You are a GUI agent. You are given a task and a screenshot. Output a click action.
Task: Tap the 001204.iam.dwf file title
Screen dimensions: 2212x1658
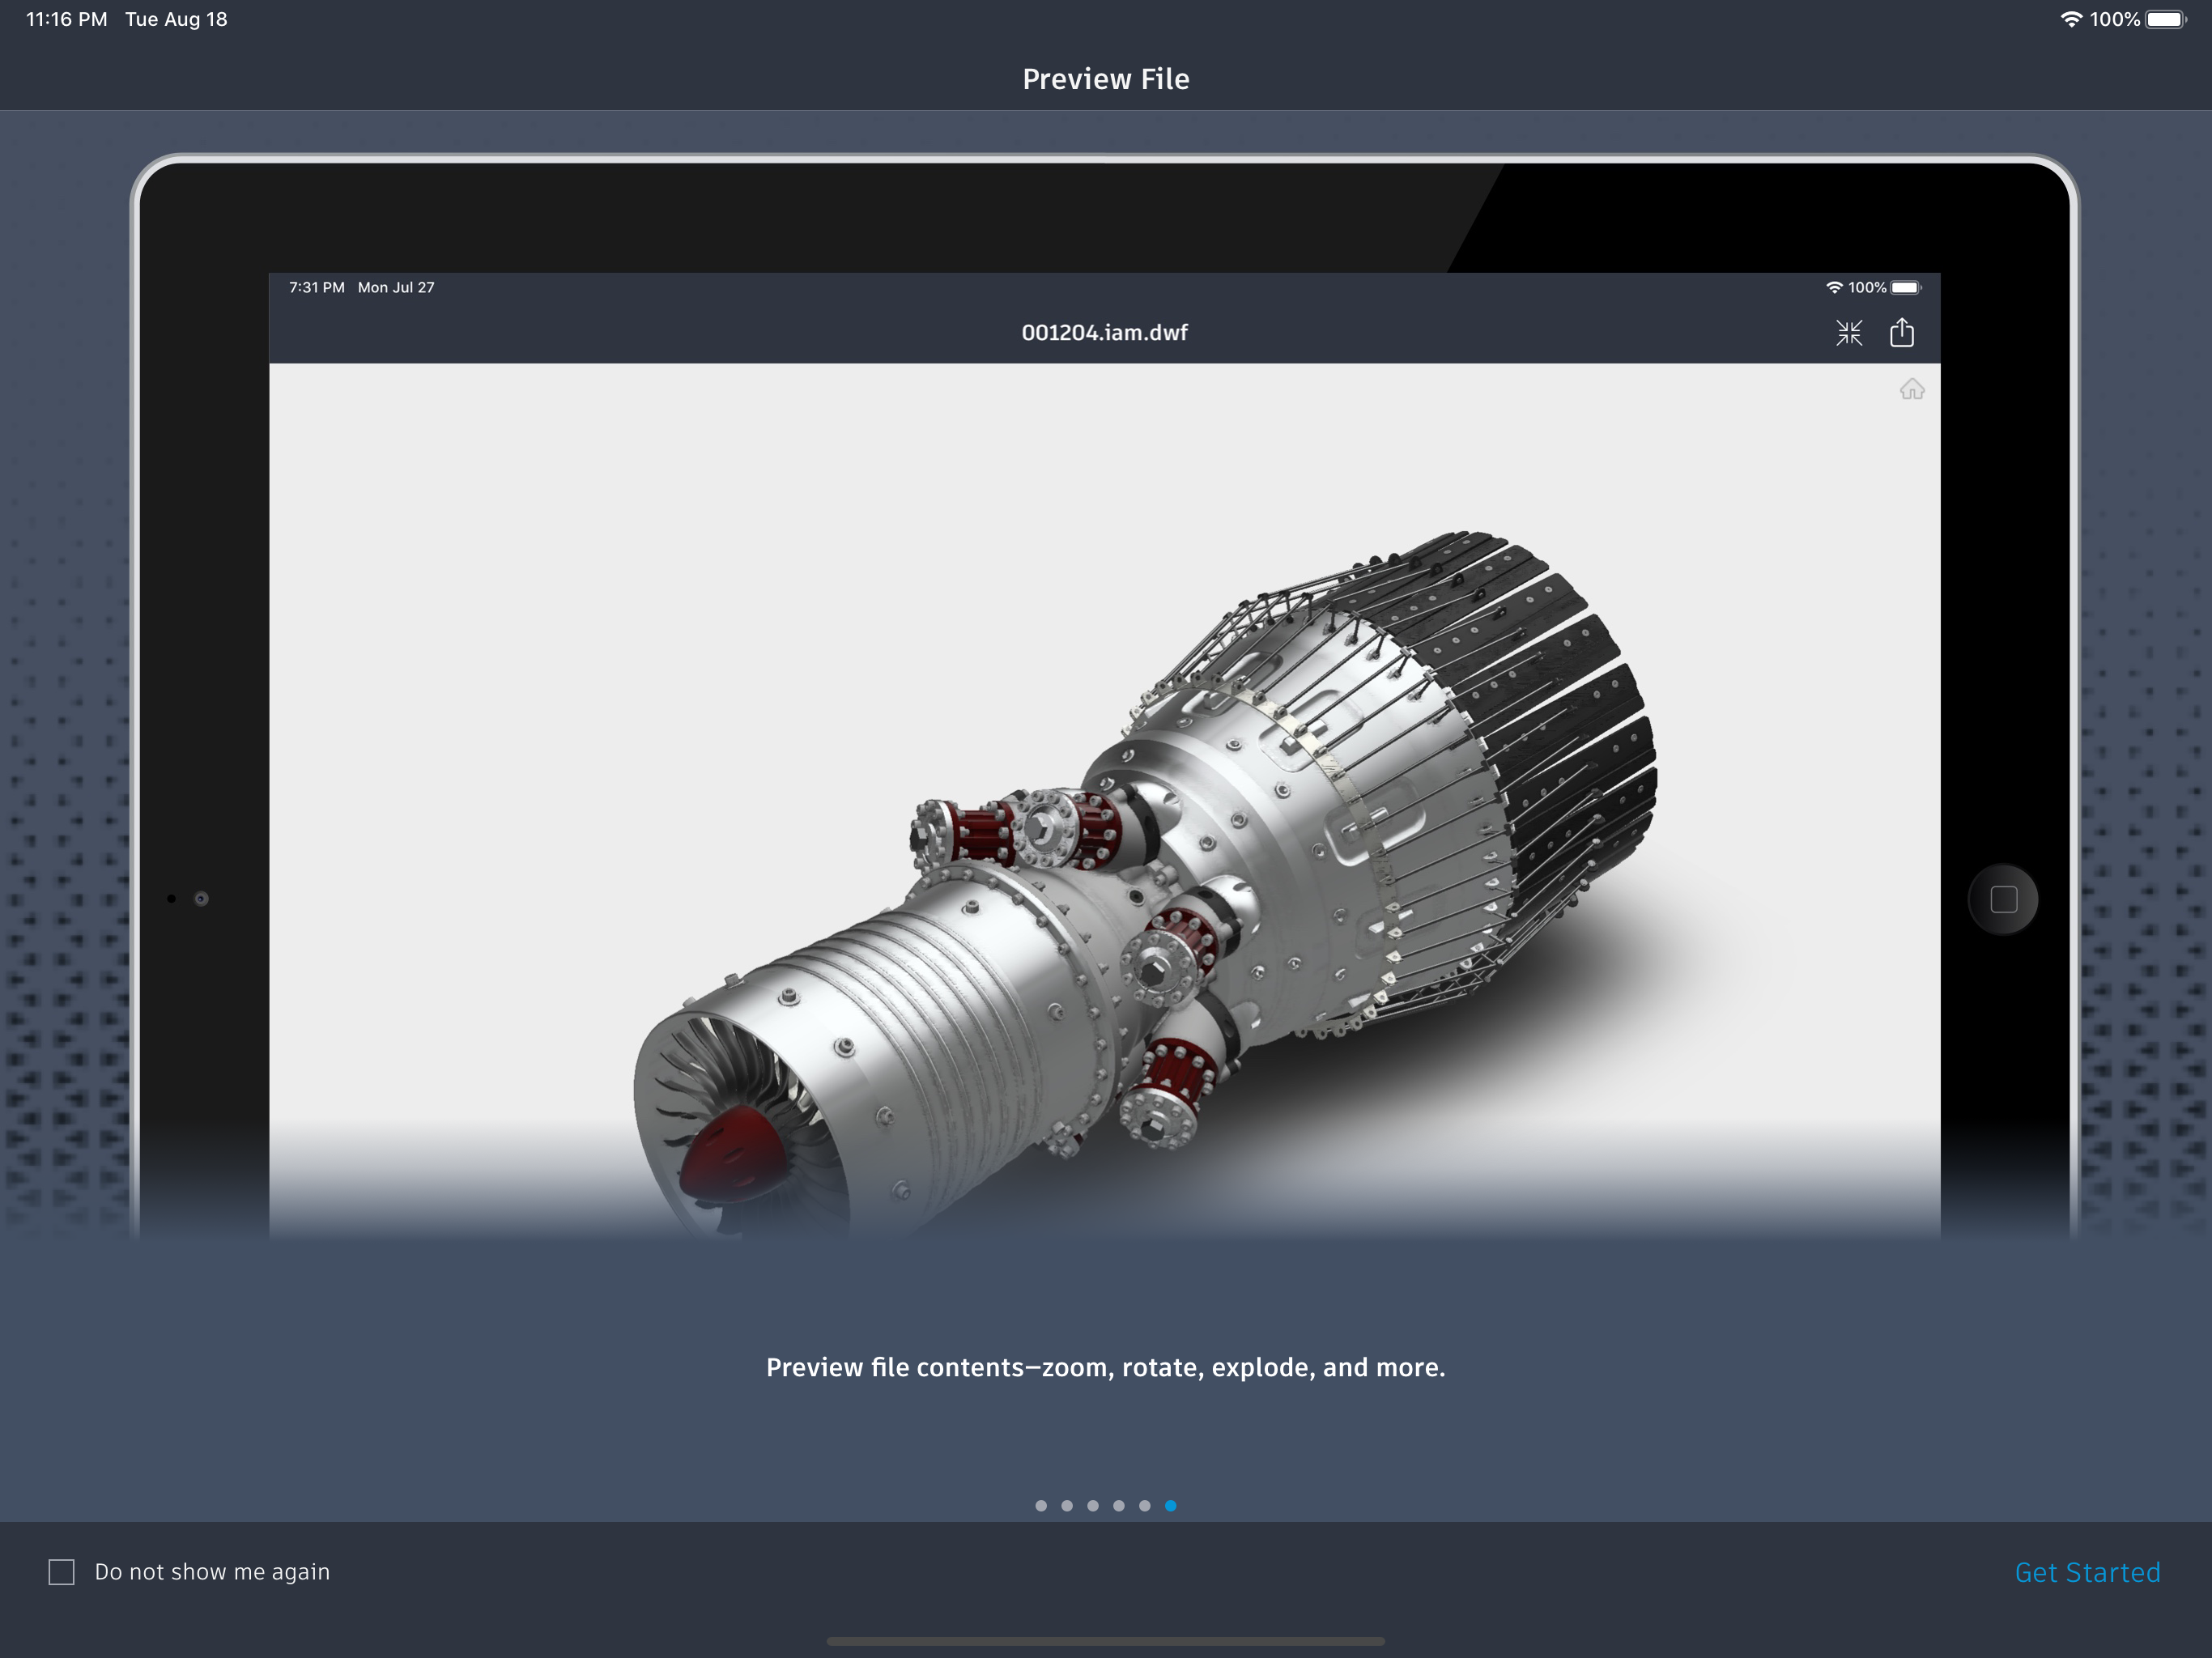tap(1104, 333)
